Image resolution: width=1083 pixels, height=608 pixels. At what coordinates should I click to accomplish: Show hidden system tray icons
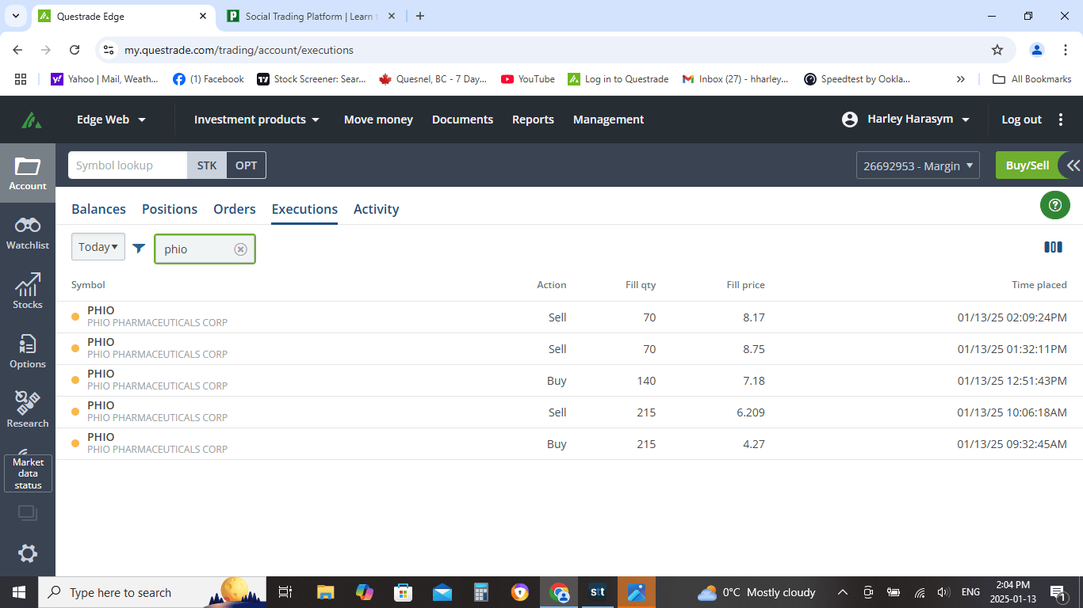coord(843,592)
